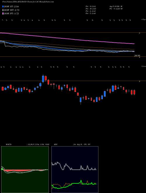146x193 pixels.
Task: Open the ADX indicator chart panel
Action: click(75, 170)
